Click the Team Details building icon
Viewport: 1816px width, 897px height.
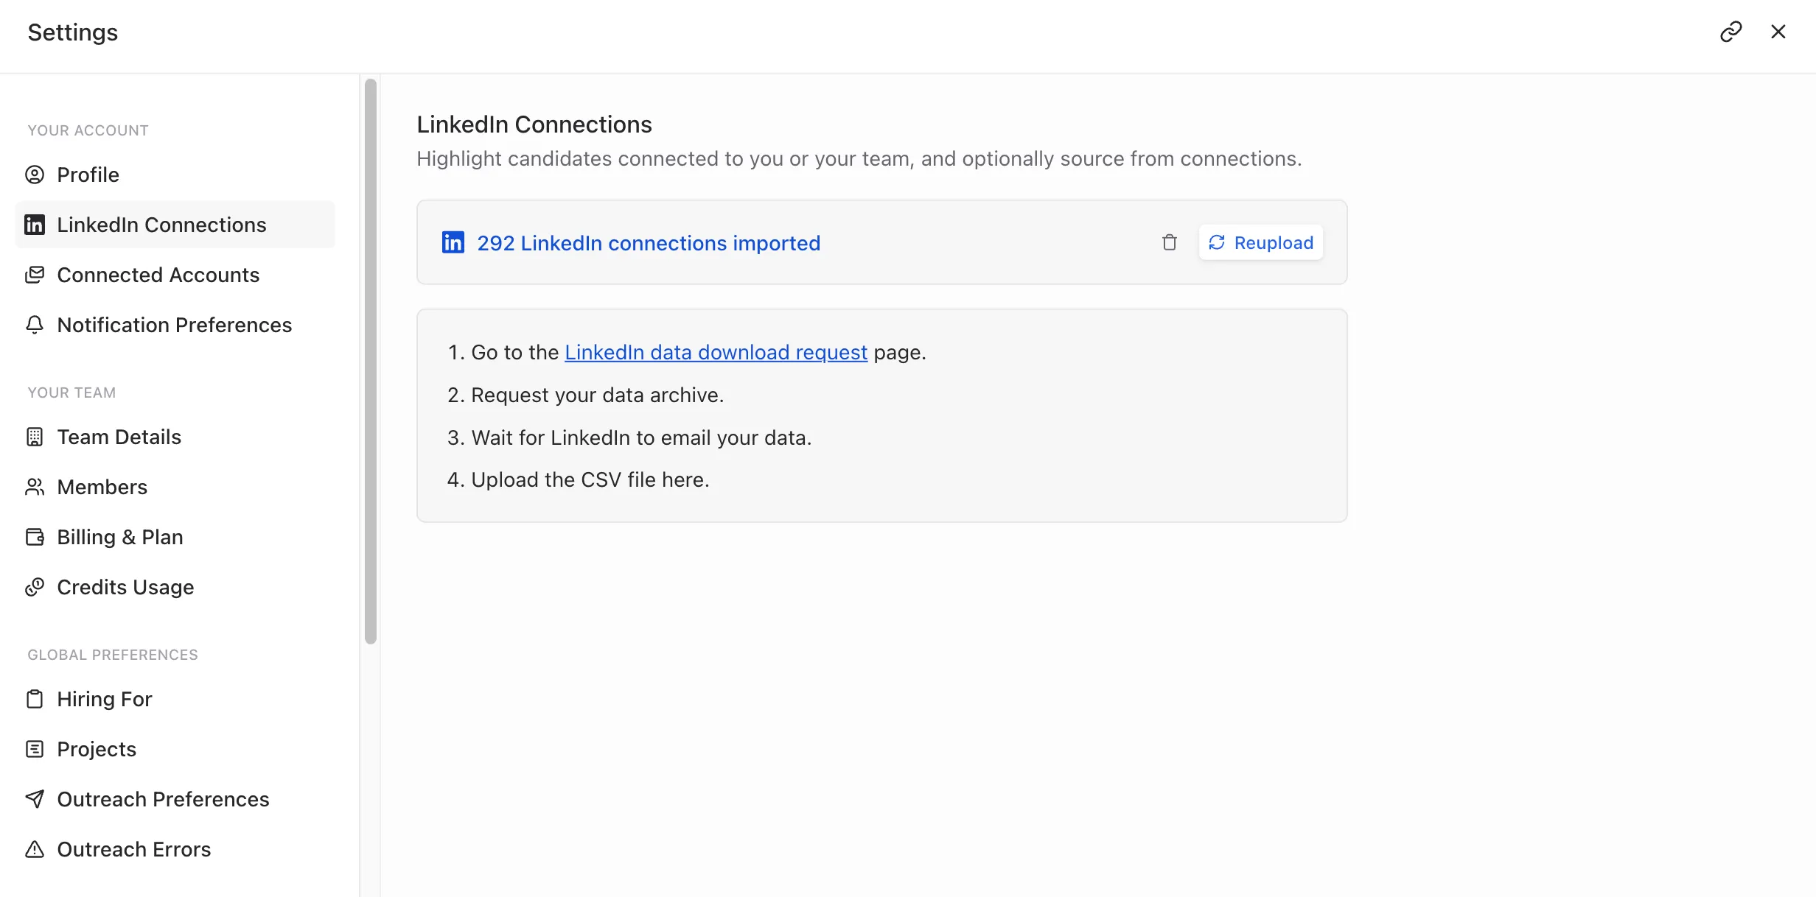tap(35, 437)
